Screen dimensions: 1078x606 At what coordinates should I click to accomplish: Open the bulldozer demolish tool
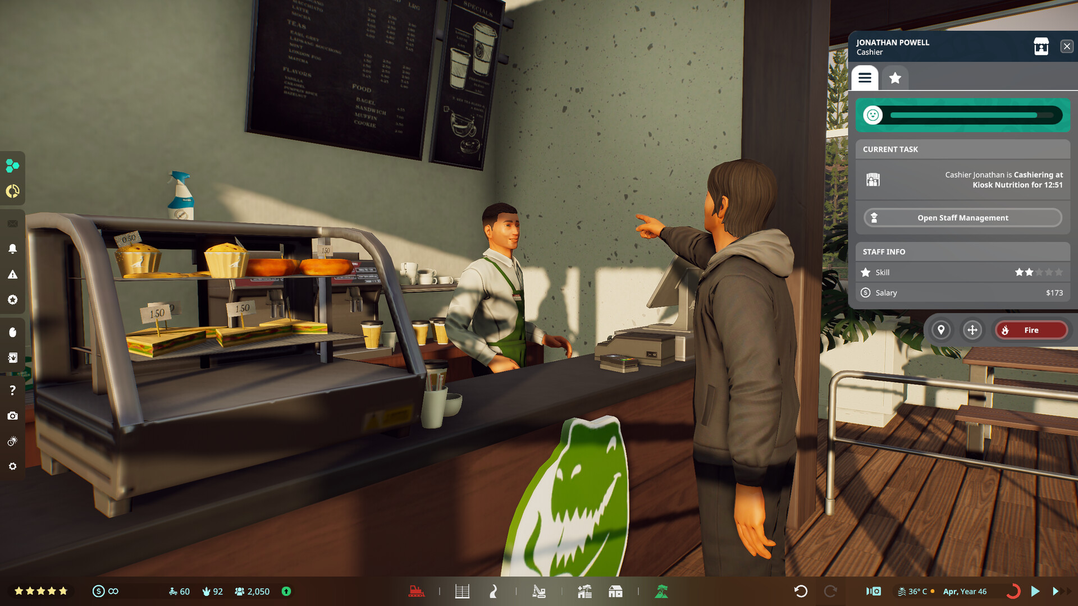coord(418,591)
